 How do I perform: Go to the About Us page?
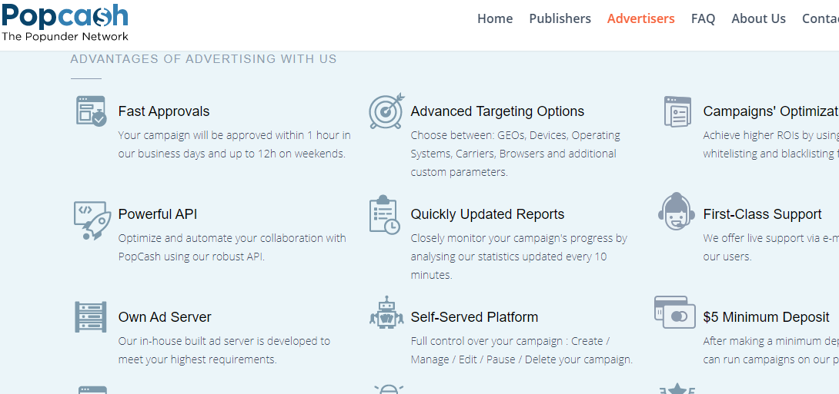pyautogui.click(x=759, y=18)
